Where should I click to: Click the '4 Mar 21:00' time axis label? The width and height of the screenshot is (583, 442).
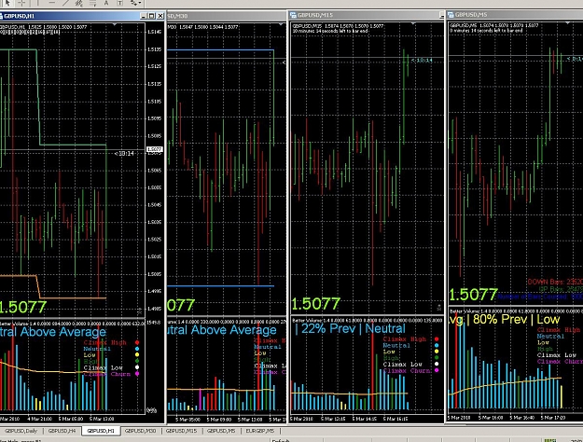tap(40, 419)
